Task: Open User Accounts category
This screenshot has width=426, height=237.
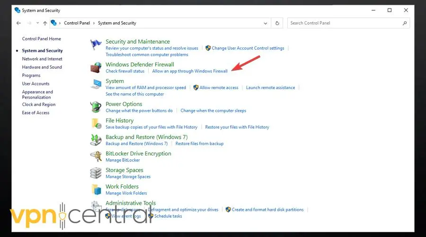Action: coord(35,83)
